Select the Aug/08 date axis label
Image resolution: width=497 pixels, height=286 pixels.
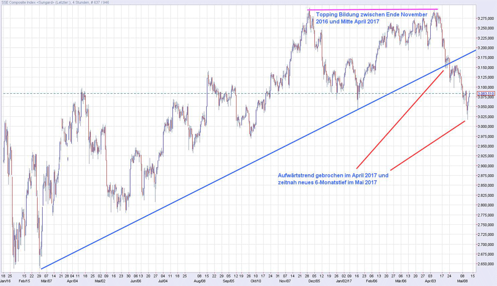coord(199,281)
